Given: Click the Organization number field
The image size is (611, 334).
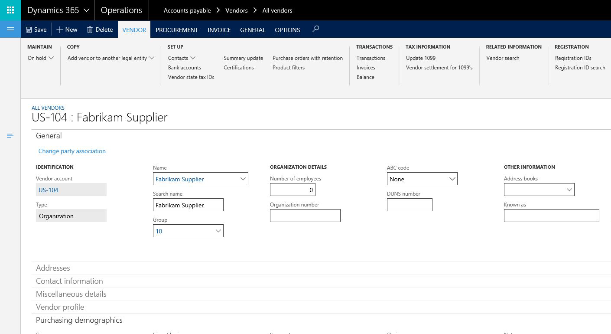Looking at the screenshot, I should [x=305, y=216].
